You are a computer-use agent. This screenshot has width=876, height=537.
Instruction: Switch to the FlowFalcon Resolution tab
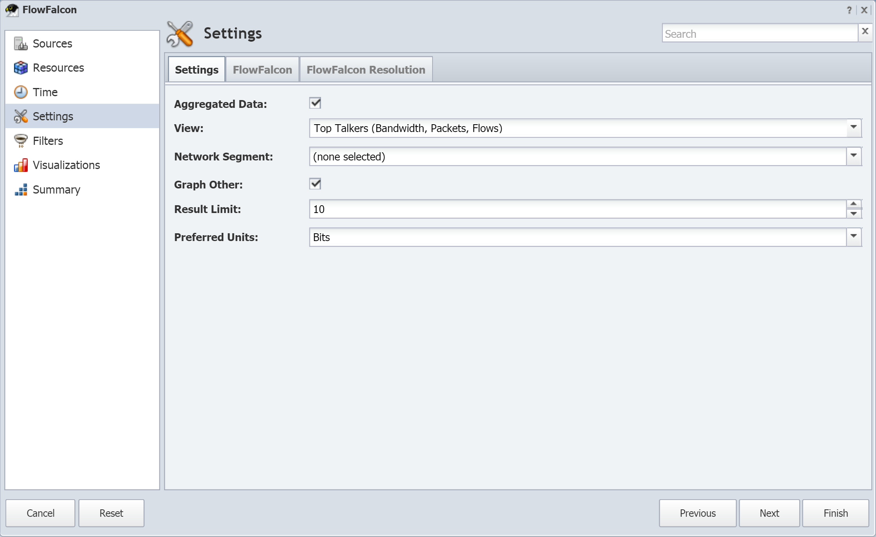tap(366, 70)
